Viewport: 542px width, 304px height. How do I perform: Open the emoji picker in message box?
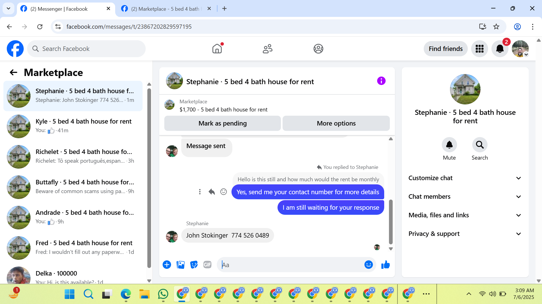tap(368, 265)
